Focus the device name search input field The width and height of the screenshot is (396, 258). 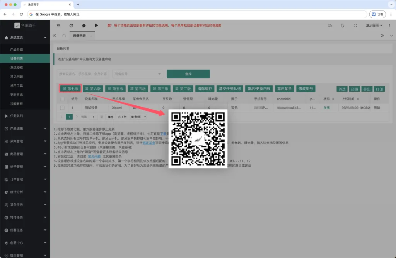tap(83, 74)
